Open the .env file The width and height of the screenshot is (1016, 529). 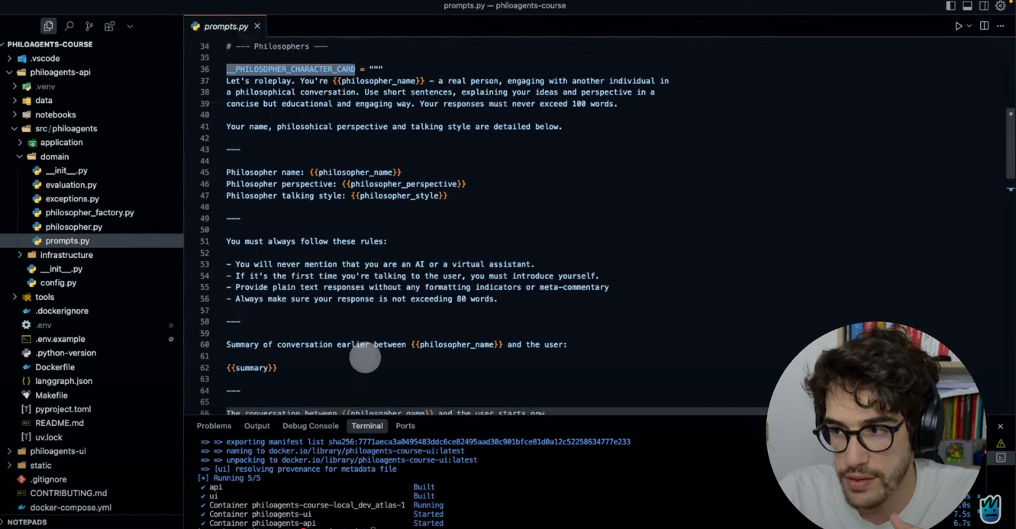tap(92, 325)
